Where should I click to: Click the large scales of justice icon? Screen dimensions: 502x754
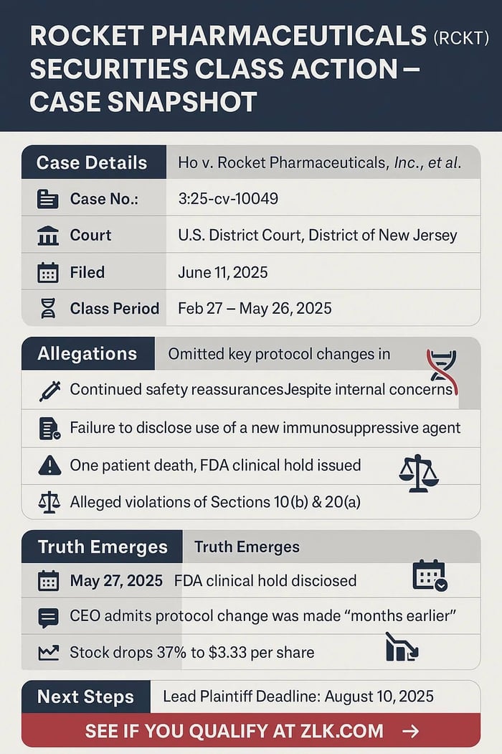418,472
